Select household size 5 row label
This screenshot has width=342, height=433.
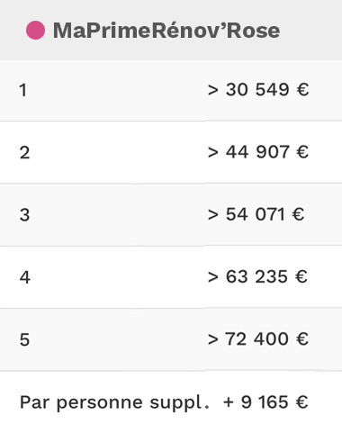pyautogui.click(x=24, y=339)
